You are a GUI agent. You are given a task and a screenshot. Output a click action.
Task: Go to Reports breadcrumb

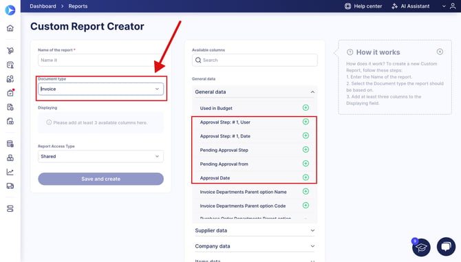pos(78,6)
